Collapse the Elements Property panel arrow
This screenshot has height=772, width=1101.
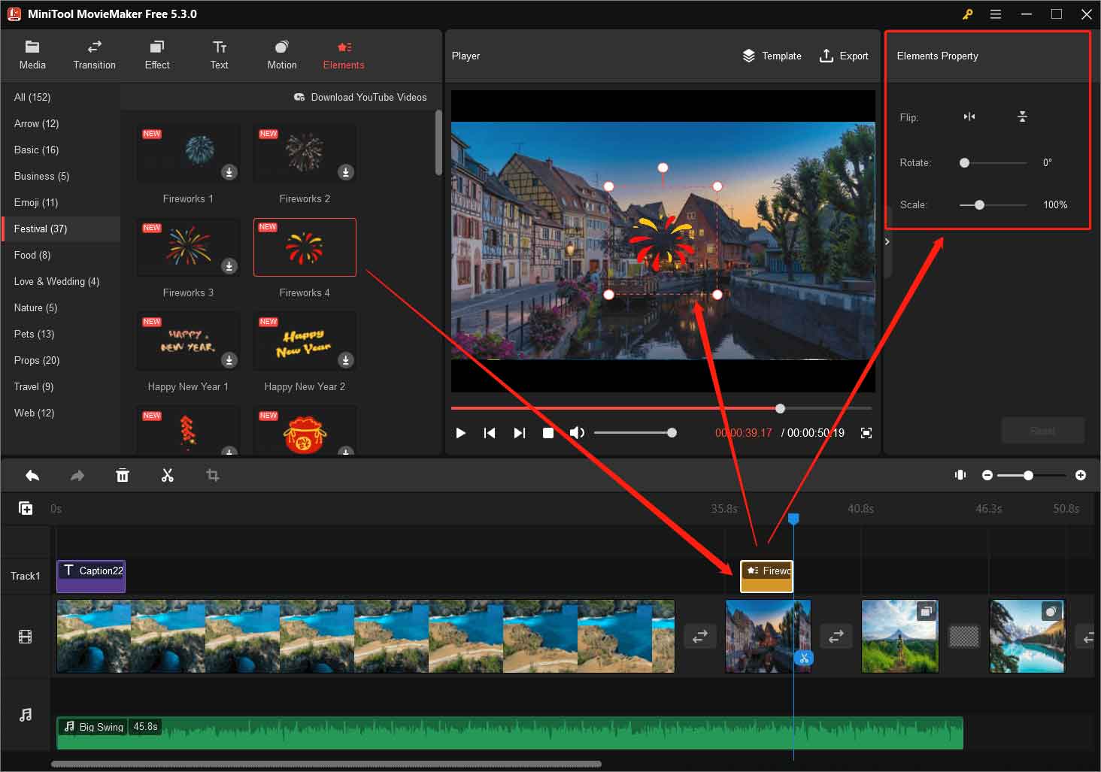pos(887,241)
